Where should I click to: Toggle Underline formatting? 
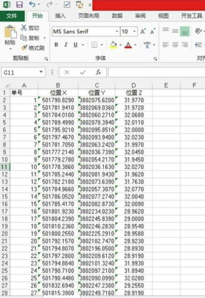coord(75,45)
